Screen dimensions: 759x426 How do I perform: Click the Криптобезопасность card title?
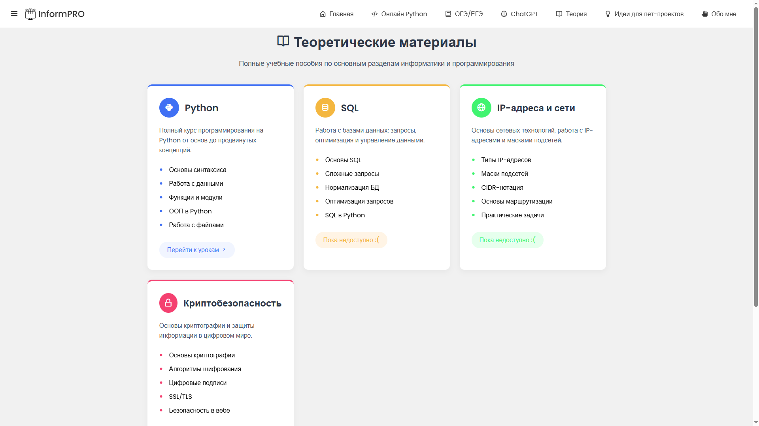pyautogui.click(x=232, y=303)
